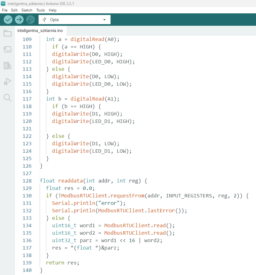Open the Library Manager books icon
The image size is (256, 275).
pyautogui.click(x=7, y=65)
